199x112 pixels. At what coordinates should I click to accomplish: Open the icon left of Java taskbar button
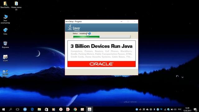point(82,109)
